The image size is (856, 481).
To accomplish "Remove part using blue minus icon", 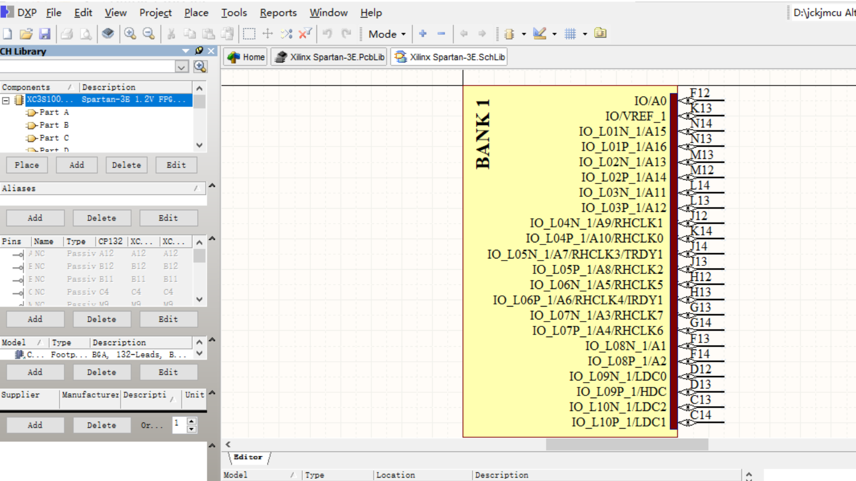I will pyautogui.click(x=441, y=34).
